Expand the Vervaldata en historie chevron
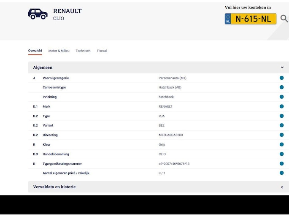 click(x=282, y=187)
